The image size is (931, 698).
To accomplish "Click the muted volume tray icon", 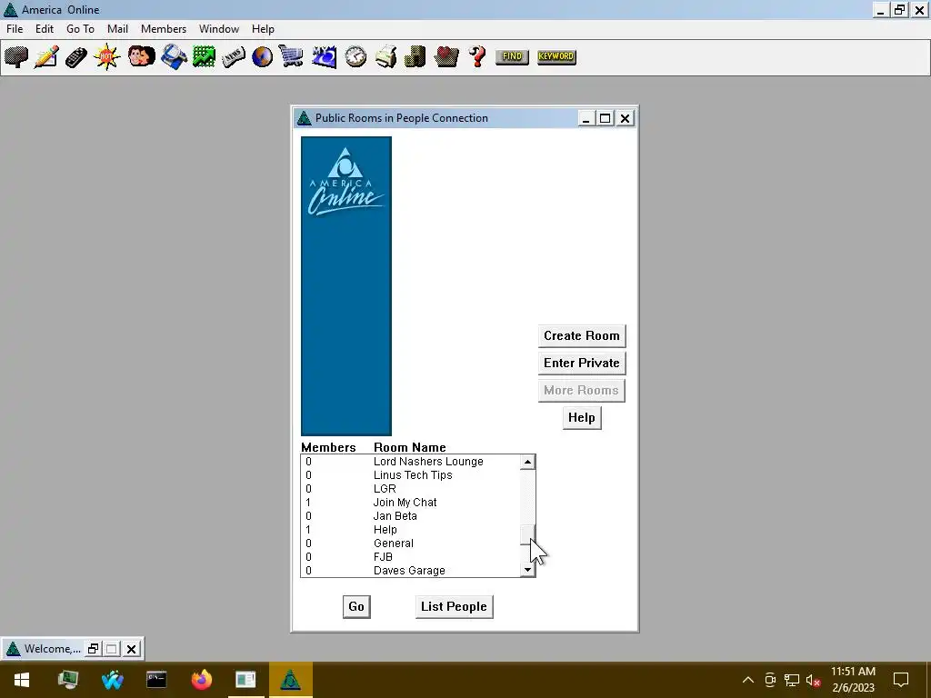I will pos(813,680).
